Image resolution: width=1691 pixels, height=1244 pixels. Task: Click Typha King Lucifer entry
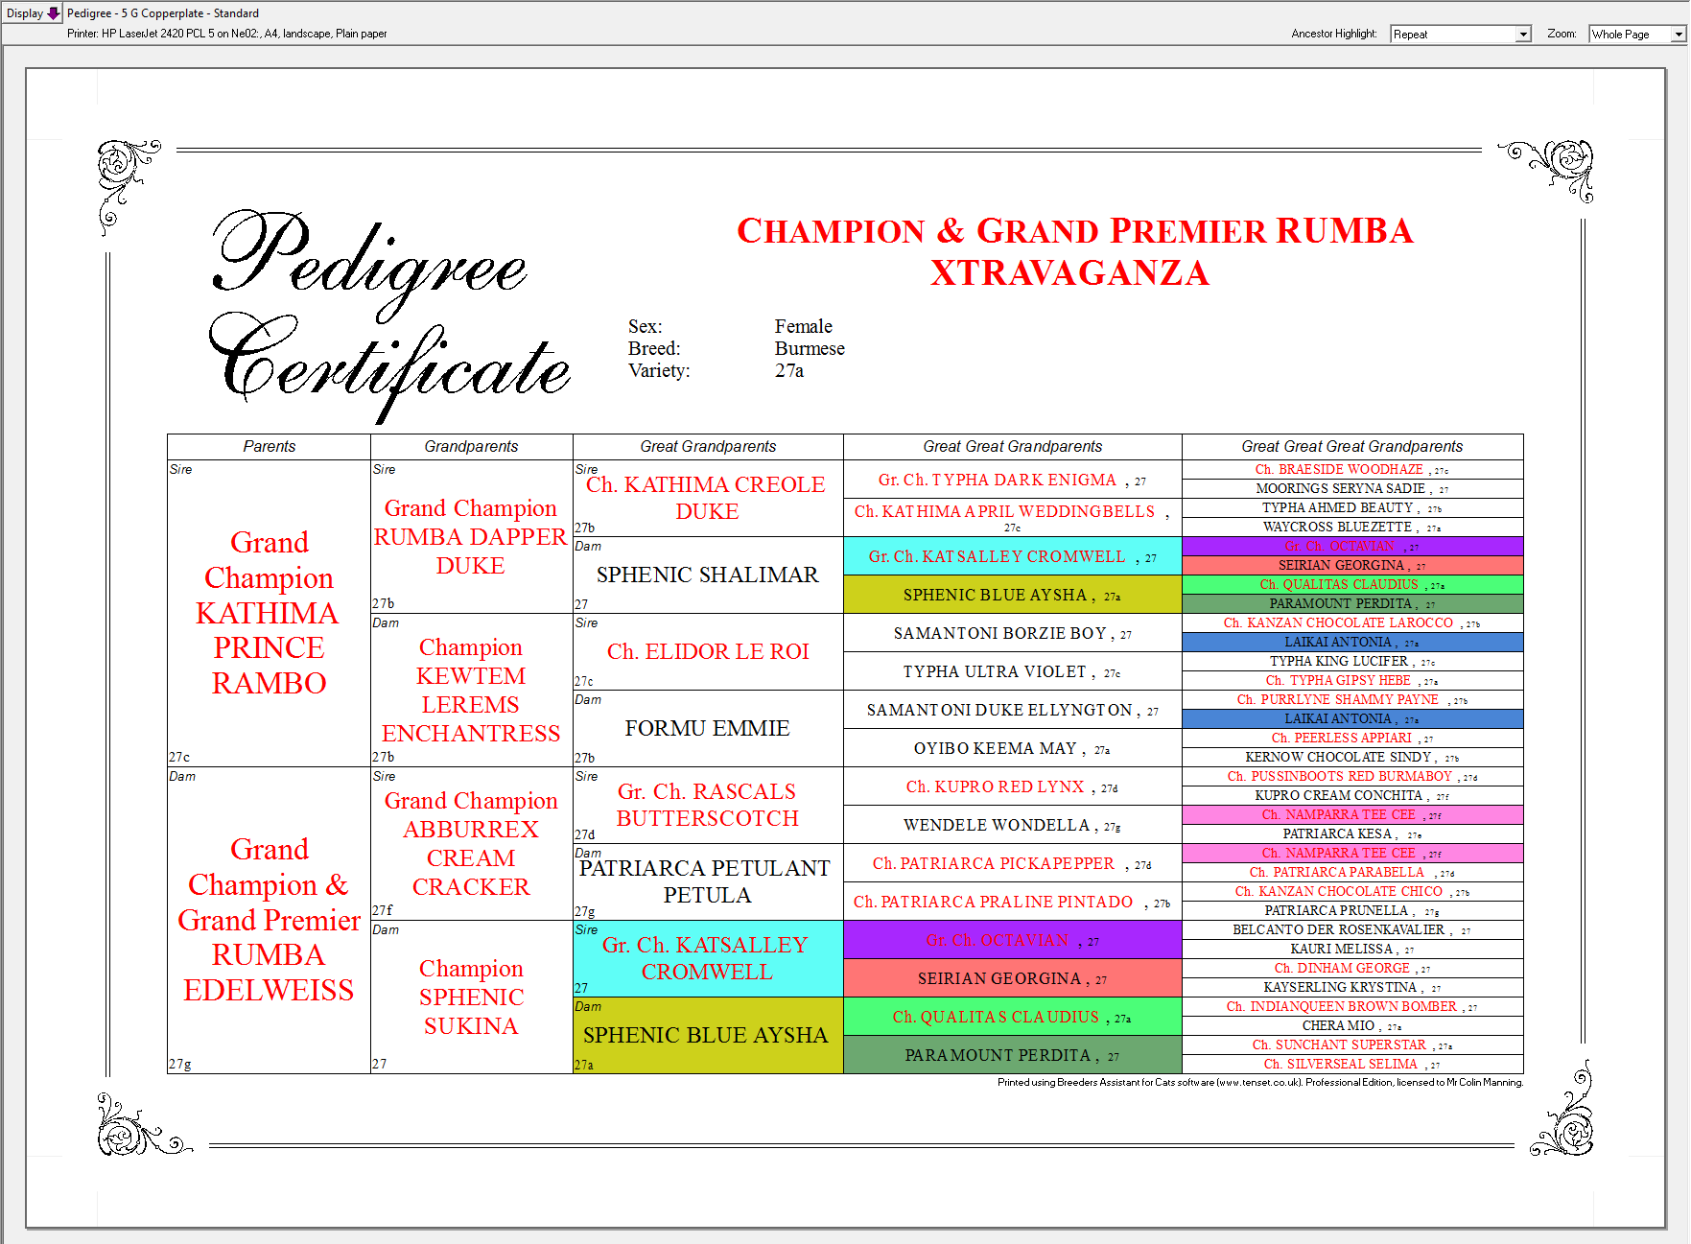1352,662
